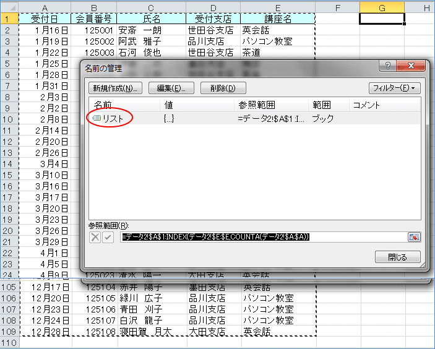Screen dimensions: 435x349
Task: Click the 3月29日 date cell
Action: (45, 242)
